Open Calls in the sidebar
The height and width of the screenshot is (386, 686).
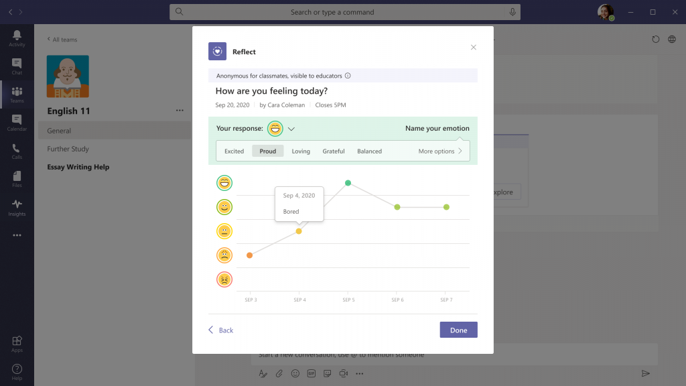17,150
